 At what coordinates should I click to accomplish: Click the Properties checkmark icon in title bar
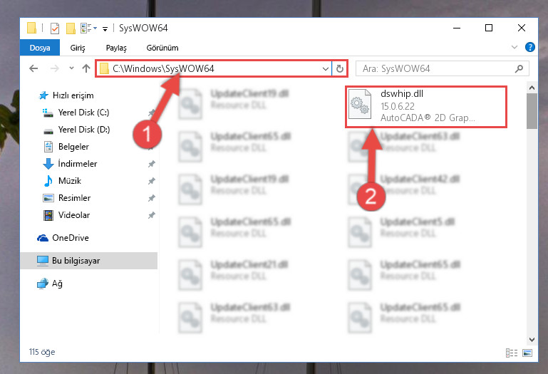[x=55, y=28]
